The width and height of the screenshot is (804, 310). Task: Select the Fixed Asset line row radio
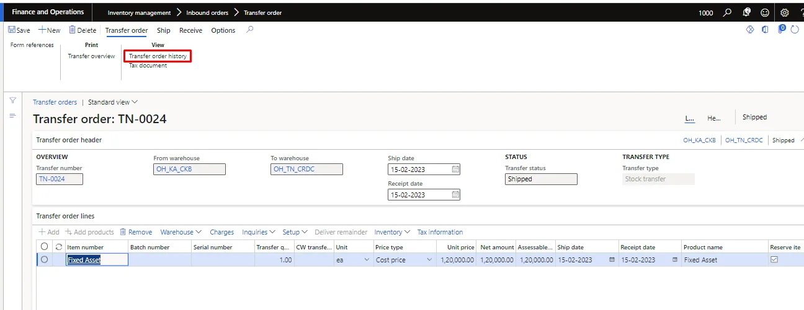click(x=44, y=260)
